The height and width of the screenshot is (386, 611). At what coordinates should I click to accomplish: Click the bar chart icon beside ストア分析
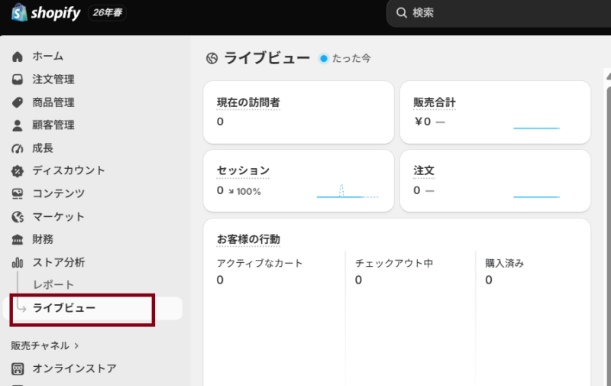point(18,262)
